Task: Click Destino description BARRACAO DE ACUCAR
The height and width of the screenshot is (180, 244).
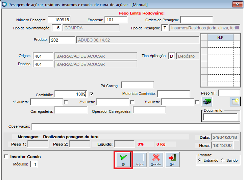Action: 96,64
